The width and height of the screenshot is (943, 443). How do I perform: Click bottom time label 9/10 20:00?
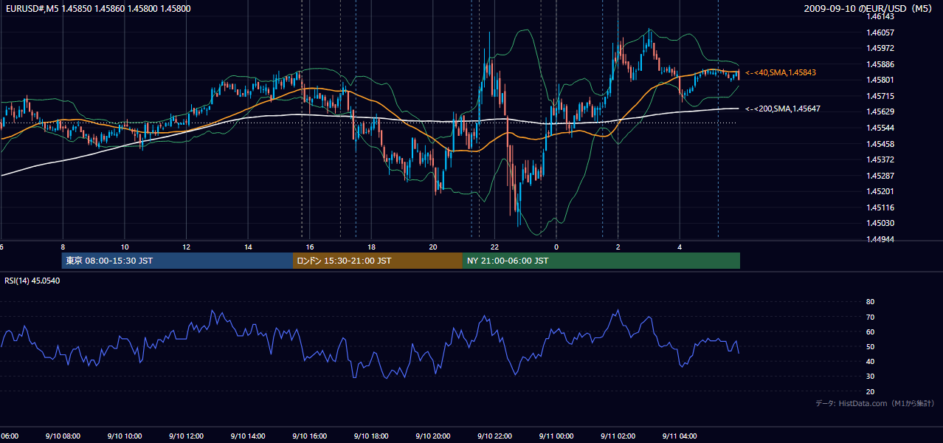(432, 436)
